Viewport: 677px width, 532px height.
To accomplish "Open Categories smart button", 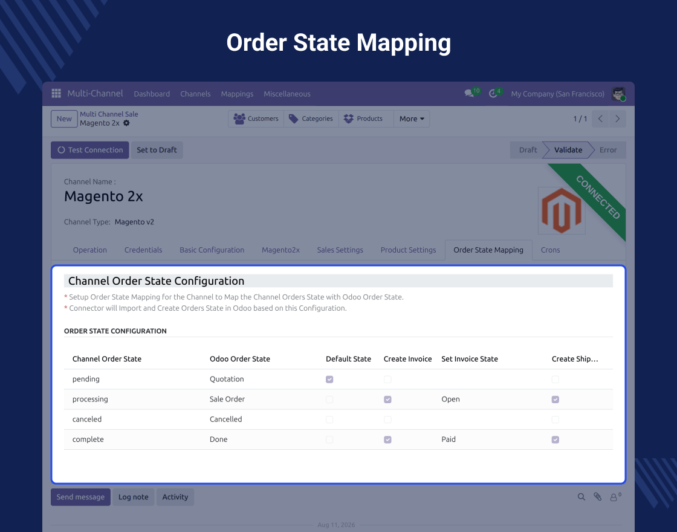I will point(311,118).
